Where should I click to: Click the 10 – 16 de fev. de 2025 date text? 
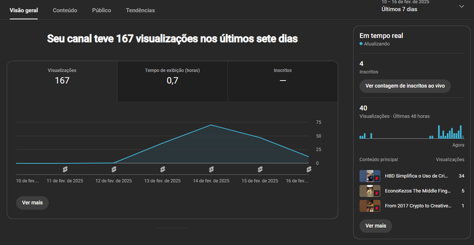tap(405, 2)
